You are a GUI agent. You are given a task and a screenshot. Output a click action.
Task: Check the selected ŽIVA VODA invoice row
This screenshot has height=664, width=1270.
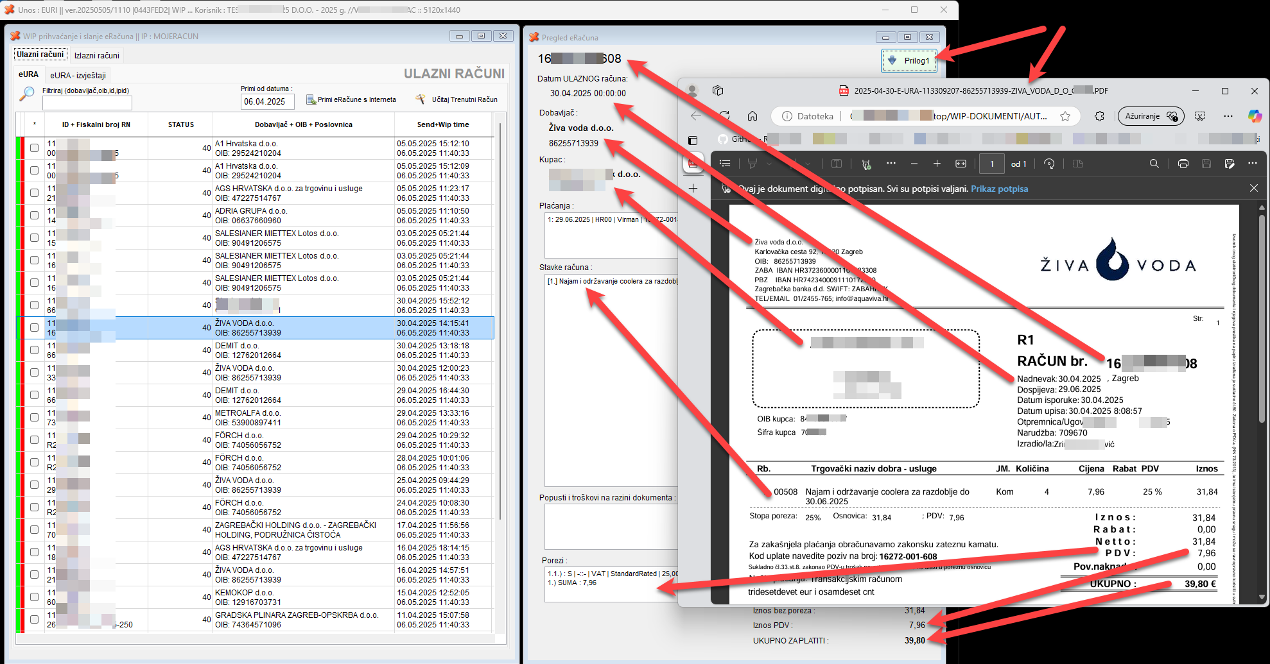coord(35,328)
